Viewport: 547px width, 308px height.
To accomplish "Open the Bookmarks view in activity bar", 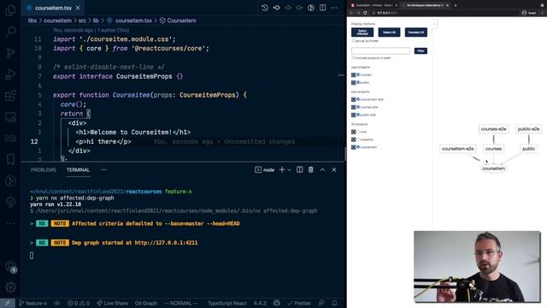I will pyautogui.click(x=10, y=160).
